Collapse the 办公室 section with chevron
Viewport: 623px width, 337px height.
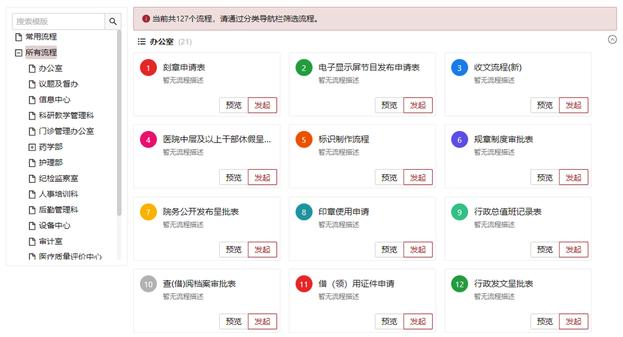[612, 39]
